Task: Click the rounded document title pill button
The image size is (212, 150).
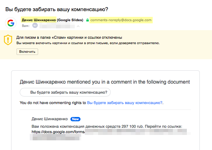Action: [x=65, y=92]
